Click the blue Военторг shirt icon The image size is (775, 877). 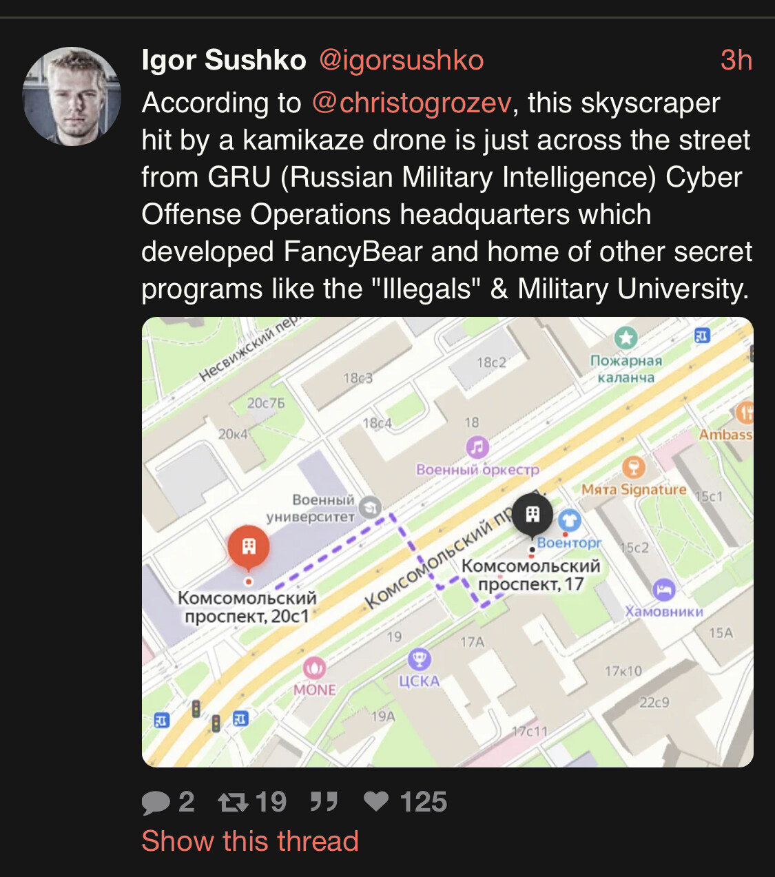tap(569, 521)
